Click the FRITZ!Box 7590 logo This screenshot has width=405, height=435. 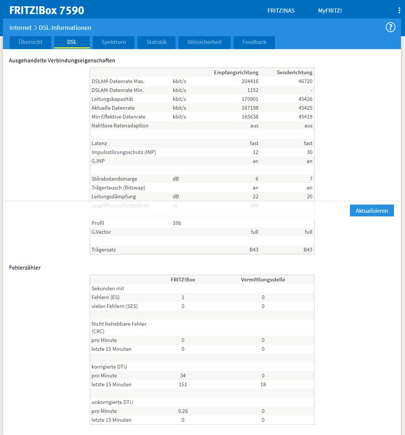coord(47,11)
